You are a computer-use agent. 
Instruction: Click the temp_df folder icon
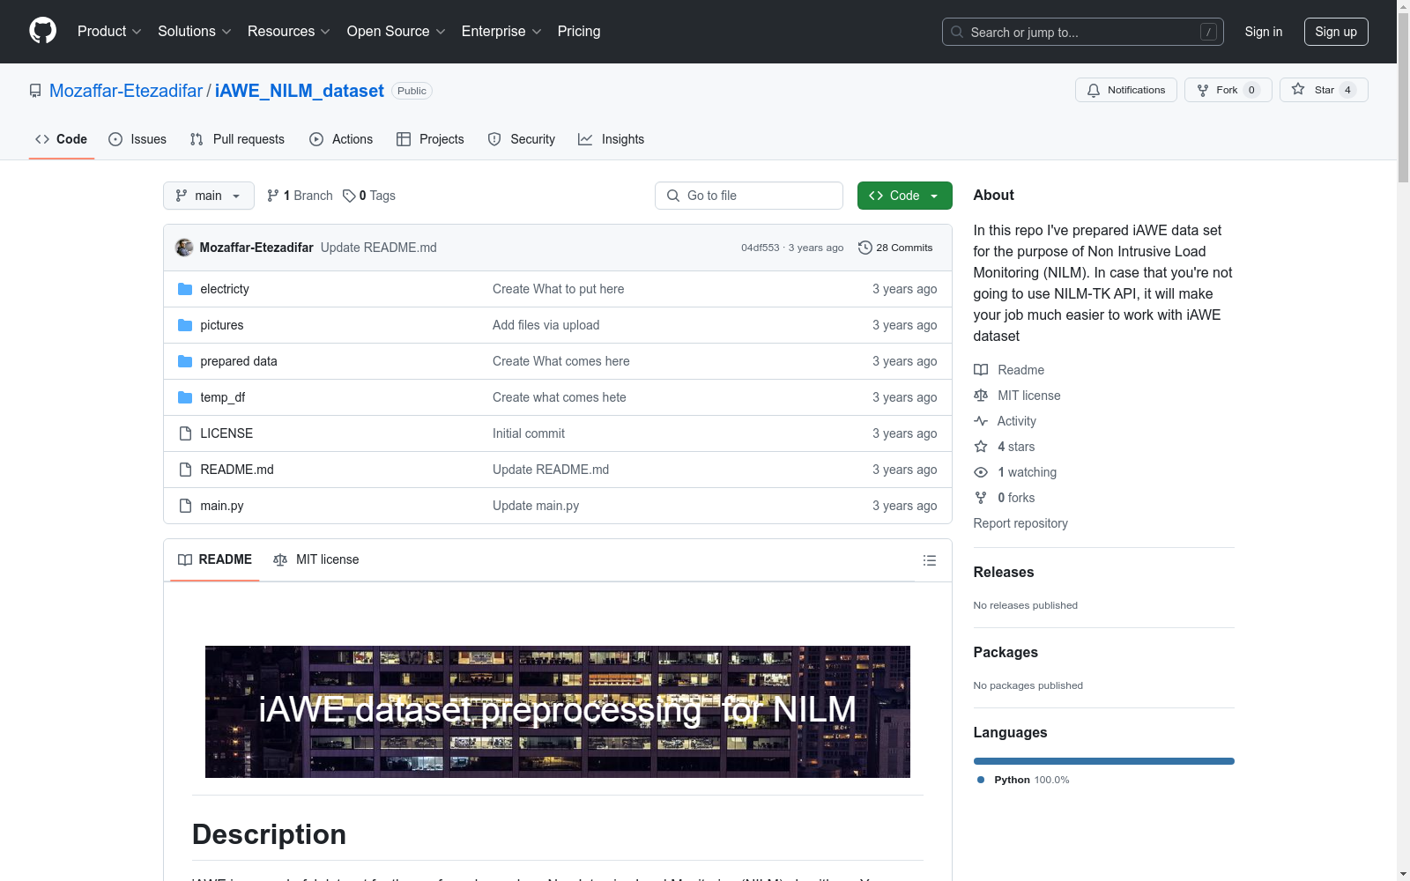(185, 397)
